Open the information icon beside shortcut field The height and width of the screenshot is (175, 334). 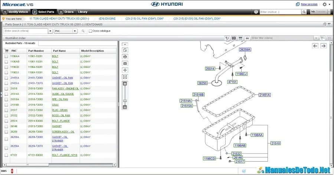point(256,12)
